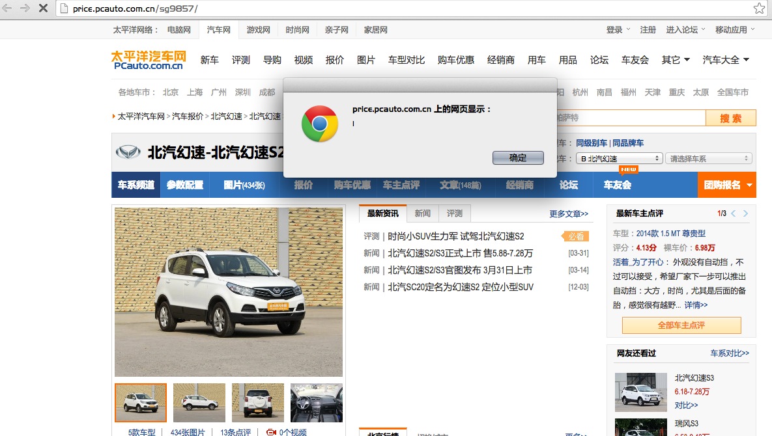
Task: Click the browser forward arrow
Action: (25, 8)
